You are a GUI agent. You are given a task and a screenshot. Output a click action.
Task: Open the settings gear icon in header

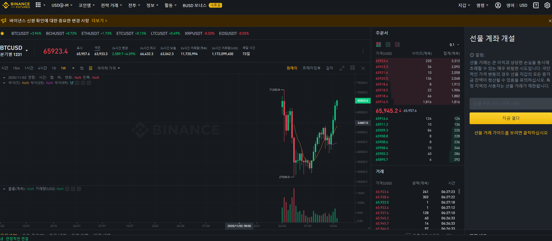(547, 5)
